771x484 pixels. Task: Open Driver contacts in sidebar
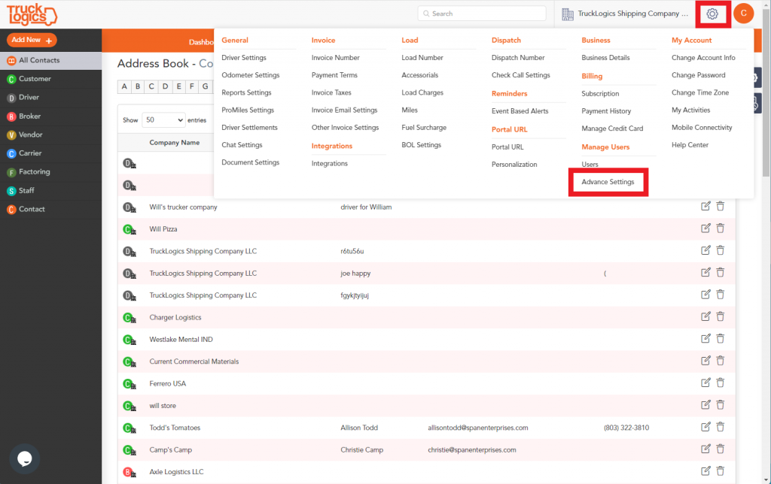(x=50, y=98)
